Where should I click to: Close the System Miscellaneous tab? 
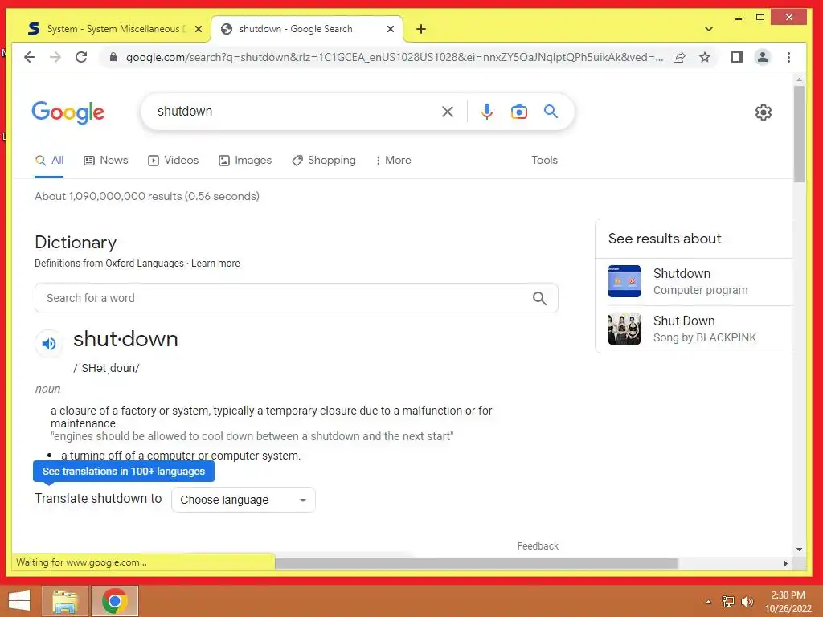199,29
